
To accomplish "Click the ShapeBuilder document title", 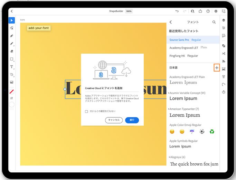I will [x=116, y=11].
